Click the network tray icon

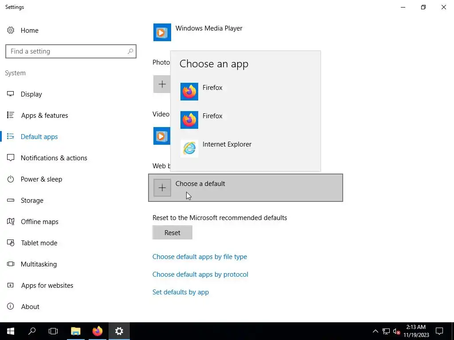(386, 331)
